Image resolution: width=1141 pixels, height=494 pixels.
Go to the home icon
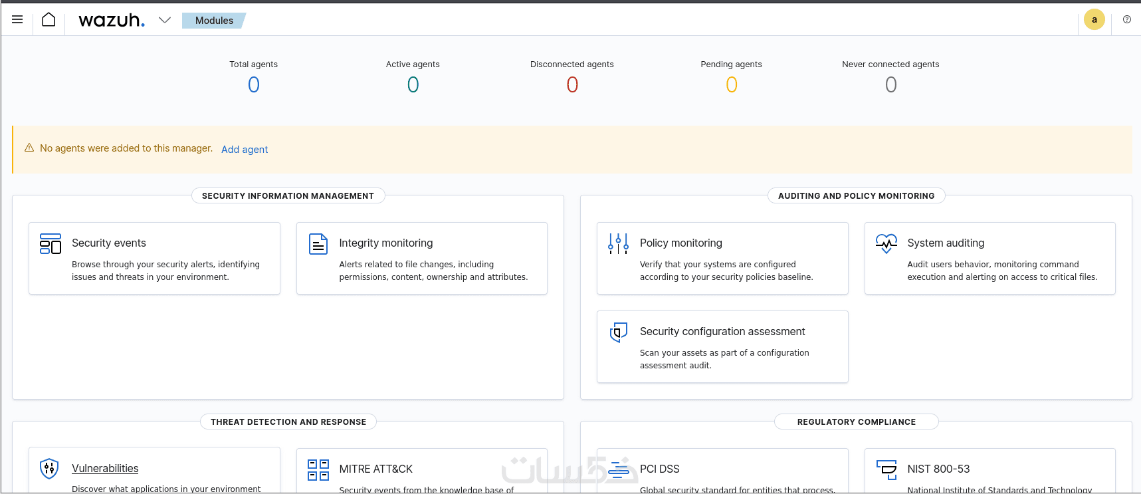(49, 20)
